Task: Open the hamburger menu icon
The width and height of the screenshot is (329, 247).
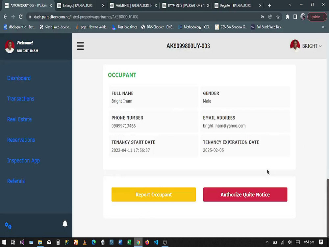Action: pyautogui.click(x=80, y=46)
